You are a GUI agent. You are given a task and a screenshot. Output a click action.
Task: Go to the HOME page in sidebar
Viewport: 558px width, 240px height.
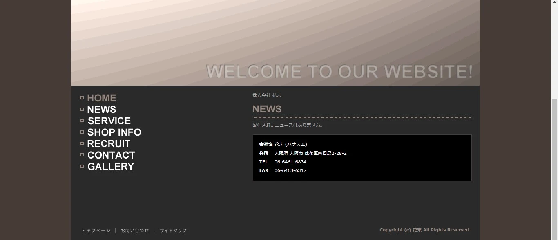(x=102, y=98)
